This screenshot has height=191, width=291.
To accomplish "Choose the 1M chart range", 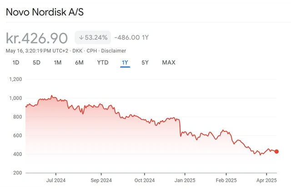I will [58, 63].
